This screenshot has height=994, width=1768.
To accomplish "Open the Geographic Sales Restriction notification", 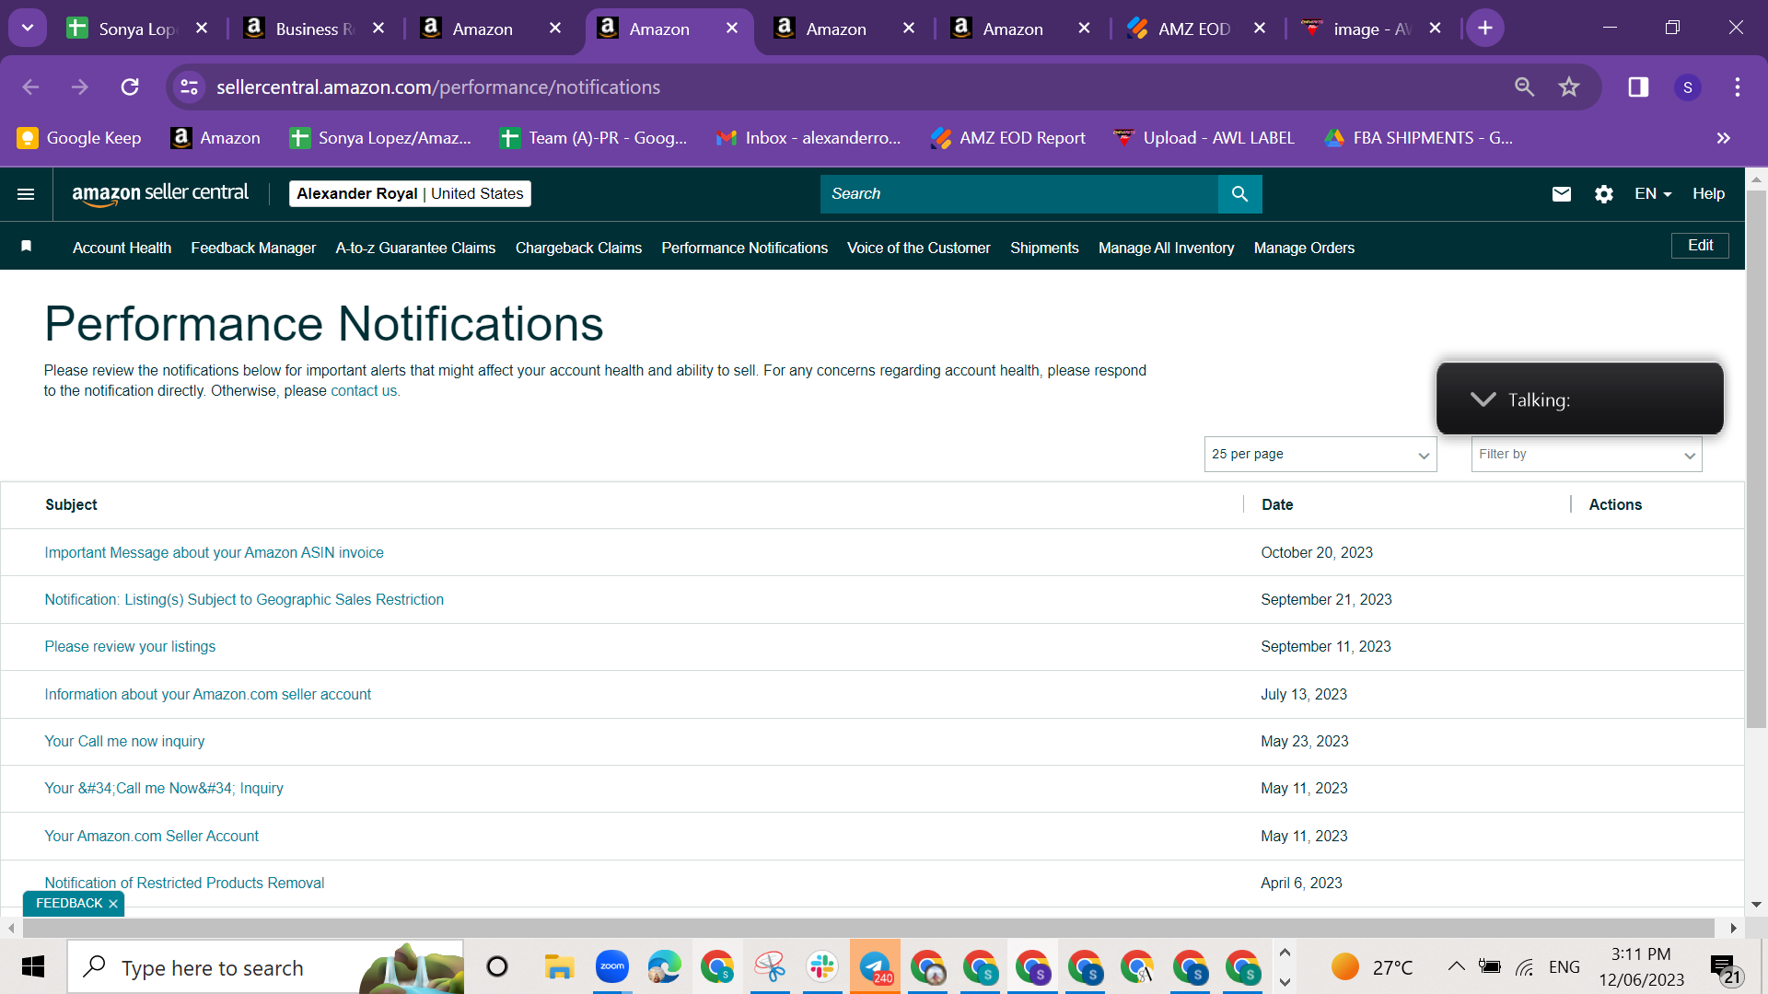I will point(244,600).
